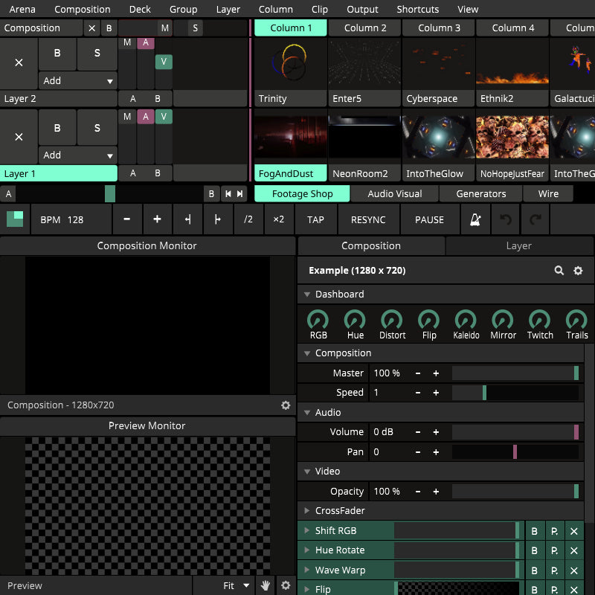
Task: Toggle Solo on Layer 1
Action: tap(97, 128)
